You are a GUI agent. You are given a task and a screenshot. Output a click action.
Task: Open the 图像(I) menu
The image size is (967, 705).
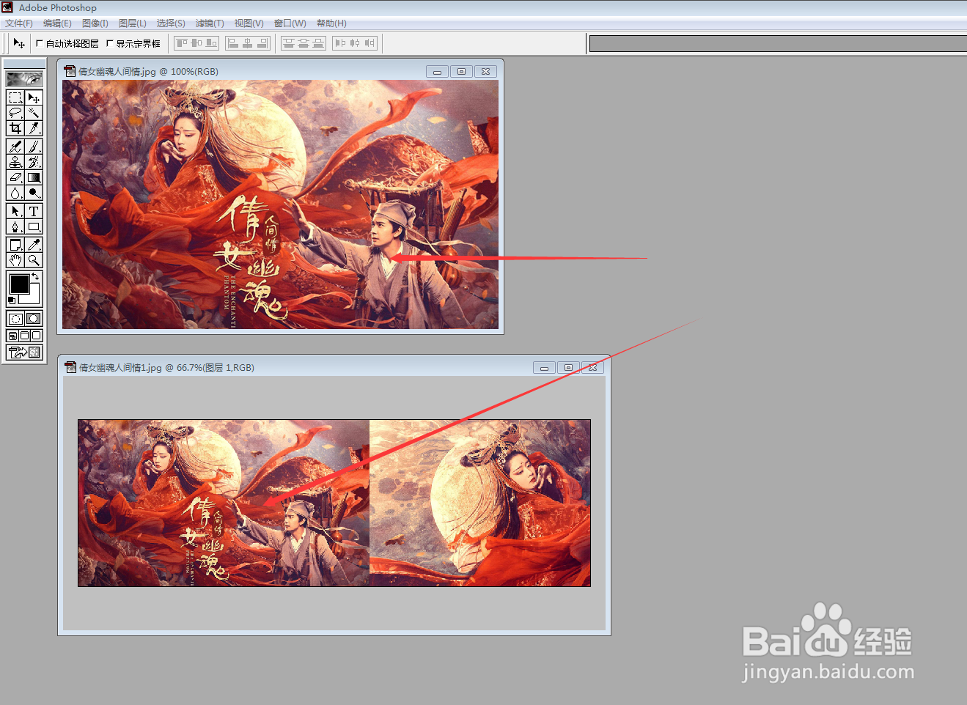pos(95,23)
